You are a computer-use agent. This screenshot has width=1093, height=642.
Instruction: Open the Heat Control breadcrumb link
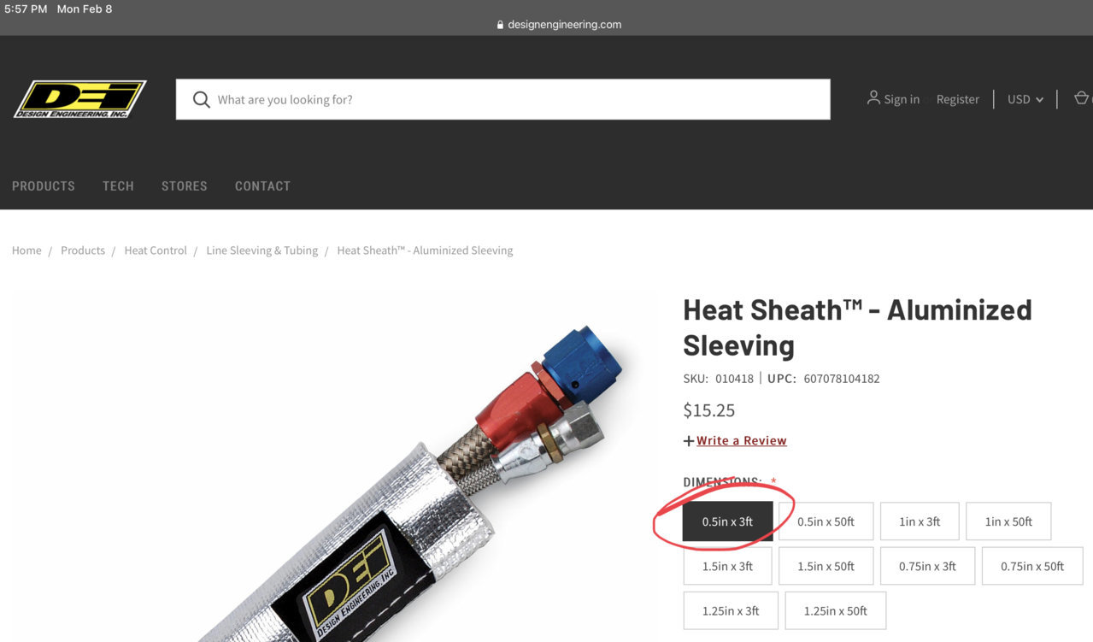click(x=156, y=250)
